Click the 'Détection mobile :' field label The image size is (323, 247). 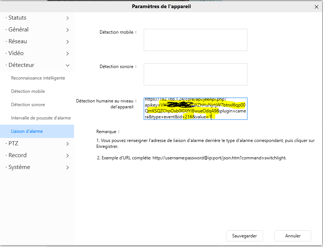pyautogui.click(x=118, y=32)
